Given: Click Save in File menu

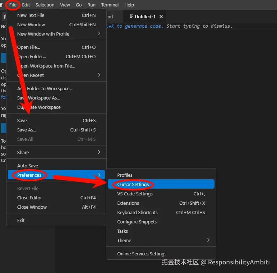Looking at the screenshot, I should 56,121.
